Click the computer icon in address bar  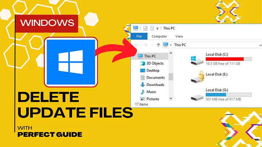point(166,45)
